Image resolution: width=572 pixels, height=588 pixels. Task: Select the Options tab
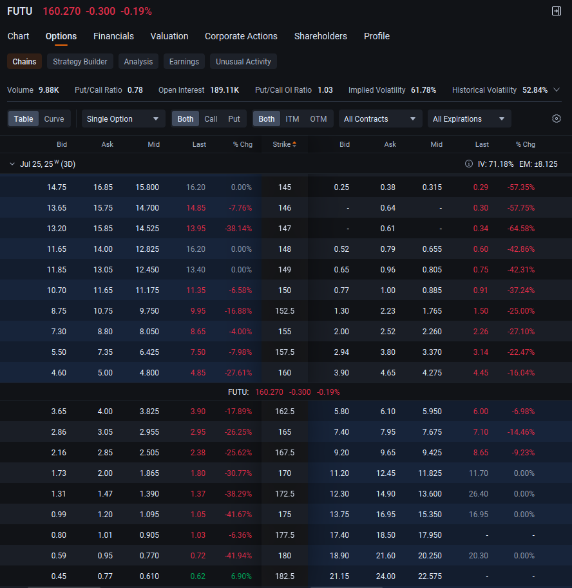point(61,36)
